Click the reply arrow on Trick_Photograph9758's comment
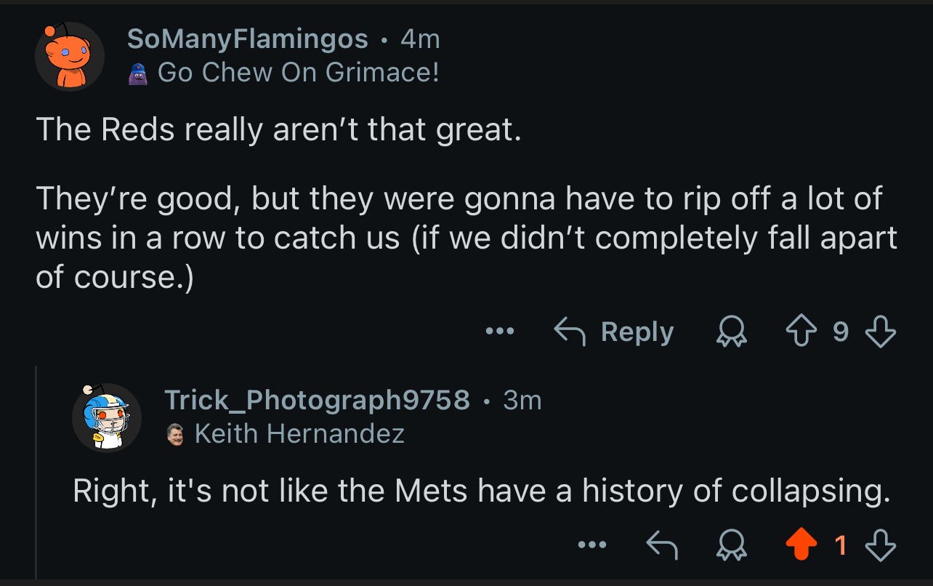Screen dimensions: 933x586 pos(662,545)
